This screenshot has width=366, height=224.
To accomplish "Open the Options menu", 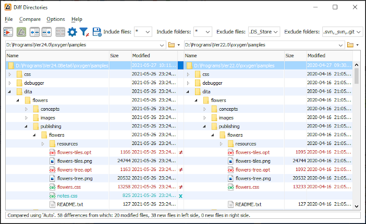I will tap(56, 19).
